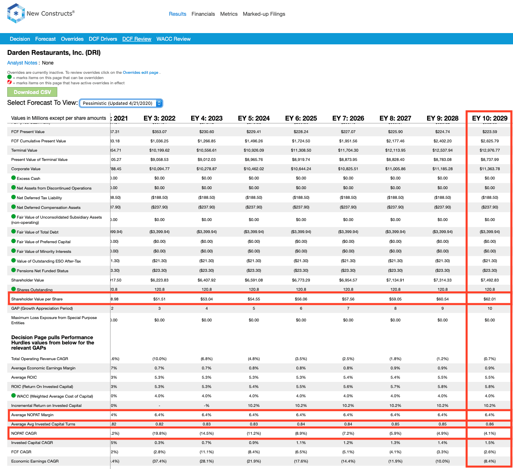Click green dot next to Fair Value of Minority Interests
513x469 pixels.
tap(14, 251)
